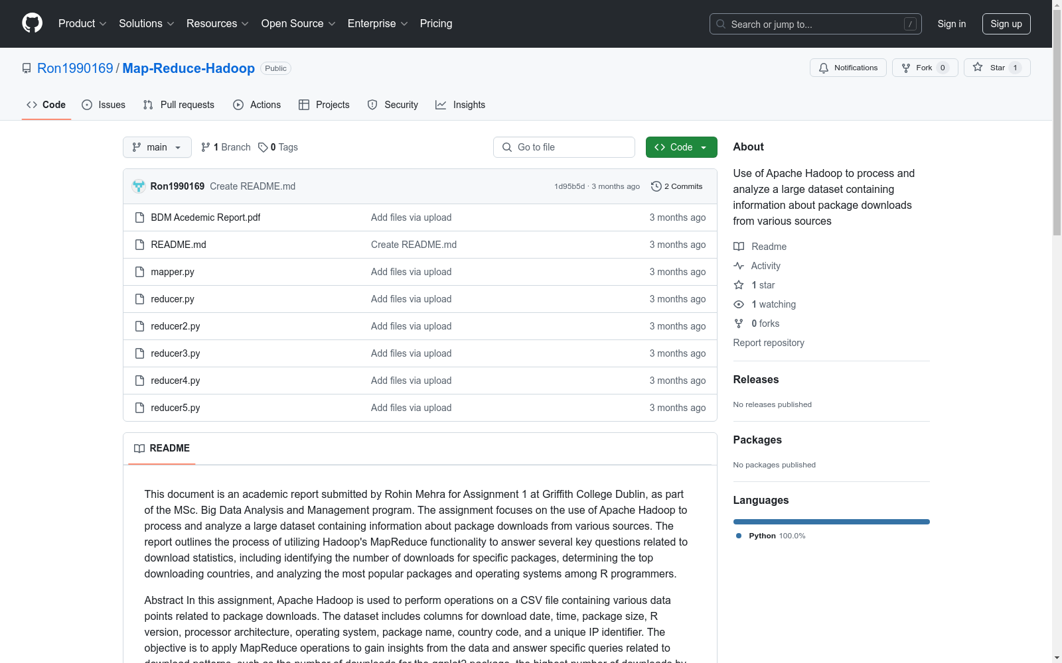This screenshot has height=663, width=1062.
Task: Click the Create README.md commit message in header
Action: [253, 186]
